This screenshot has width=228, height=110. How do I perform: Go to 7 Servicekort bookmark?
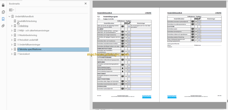pyautogui.click(x=23, y=54)
